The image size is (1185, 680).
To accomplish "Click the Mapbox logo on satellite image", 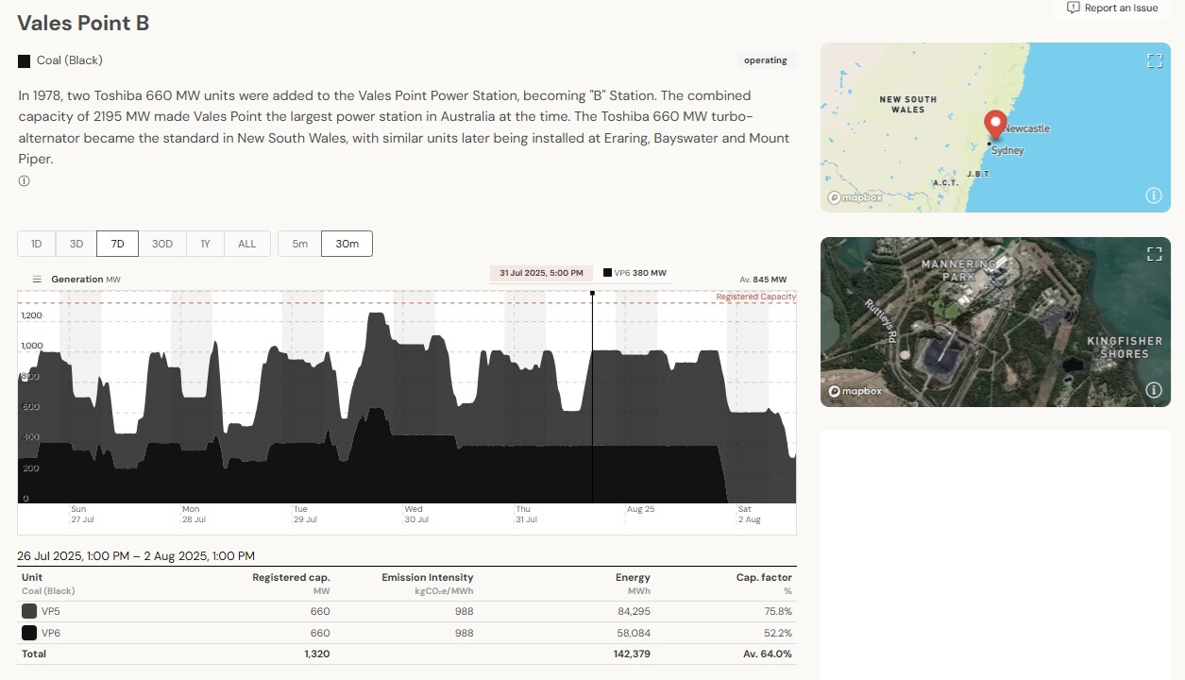I will click(x=855, y=391).
